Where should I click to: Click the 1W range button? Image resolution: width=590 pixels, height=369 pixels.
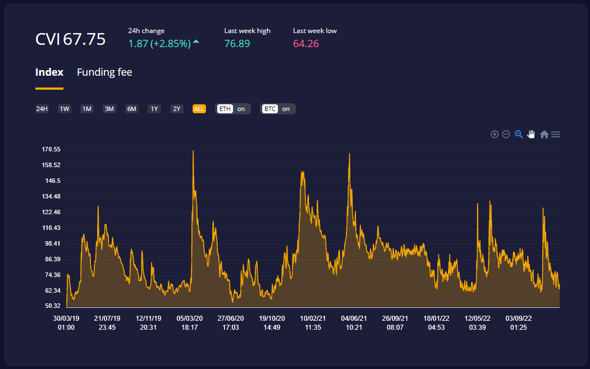pyautogui.click(x=64, y=109)
